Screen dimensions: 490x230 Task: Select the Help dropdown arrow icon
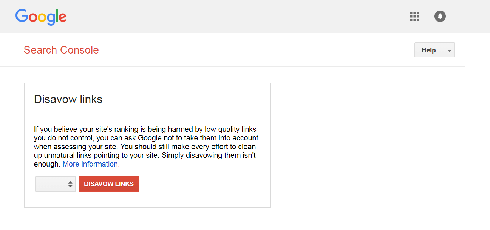[449, 50]
